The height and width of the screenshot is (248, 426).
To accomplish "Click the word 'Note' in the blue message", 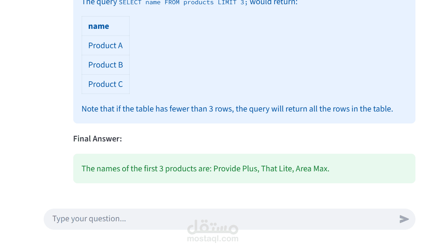I will click(x=90, y=109).
